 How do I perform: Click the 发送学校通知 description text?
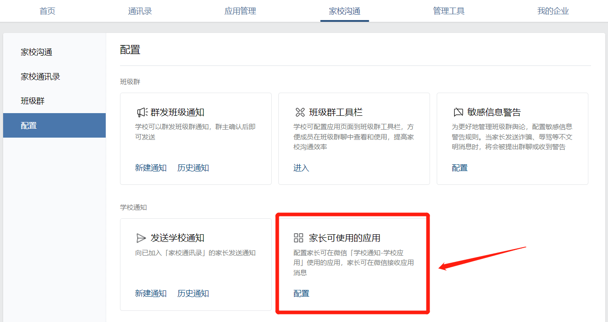(195, 253)
